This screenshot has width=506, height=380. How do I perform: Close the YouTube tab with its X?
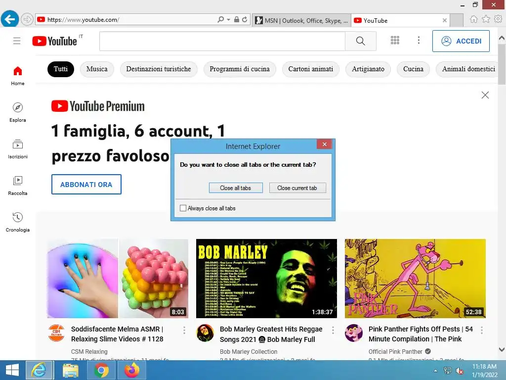pos(445,20)
